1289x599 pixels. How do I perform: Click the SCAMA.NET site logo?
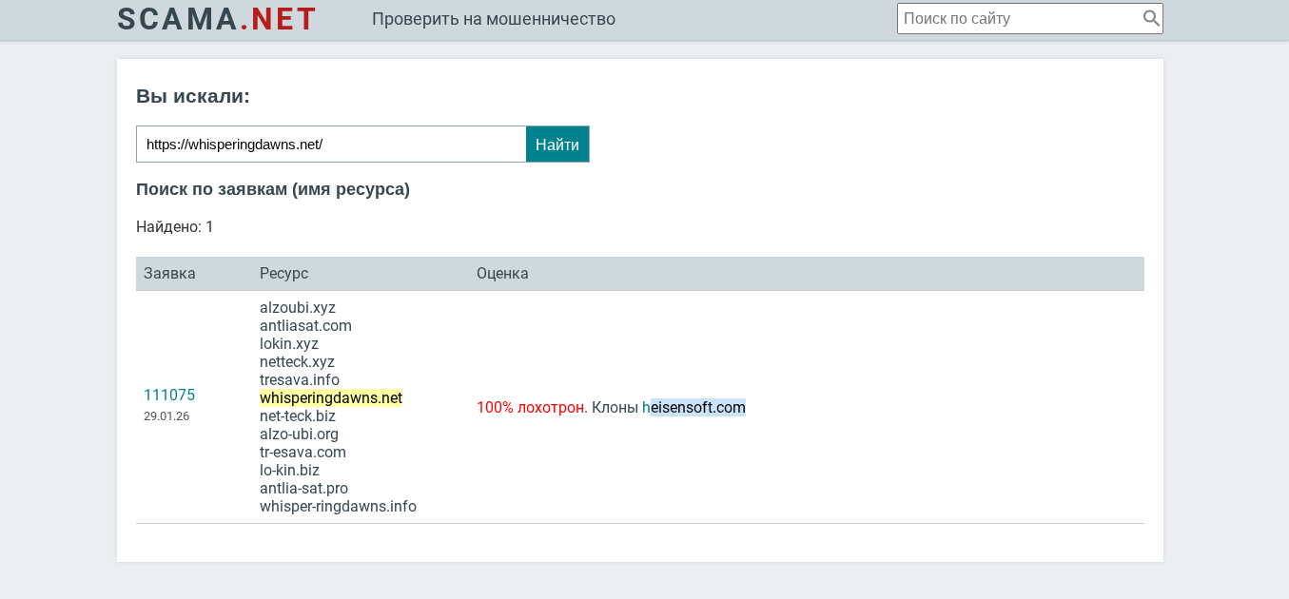217,19
